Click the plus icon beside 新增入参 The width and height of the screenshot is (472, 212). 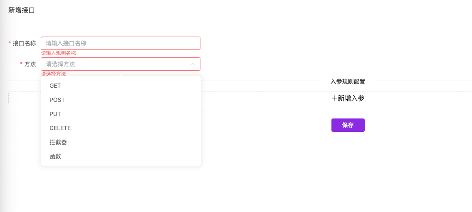coord(334,99)
